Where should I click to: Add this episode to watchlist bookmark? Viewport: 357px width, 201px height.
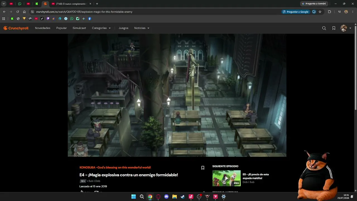pos(203,168)
